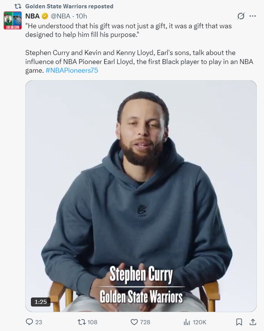Open view analytics showing 120K
This screenshot has height=331, width=264.
click(x=187, y=322)
